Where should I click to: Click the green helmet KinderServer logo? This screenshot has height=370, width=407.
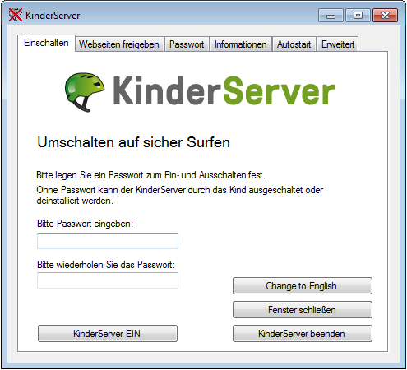click(x=85, y=92)
